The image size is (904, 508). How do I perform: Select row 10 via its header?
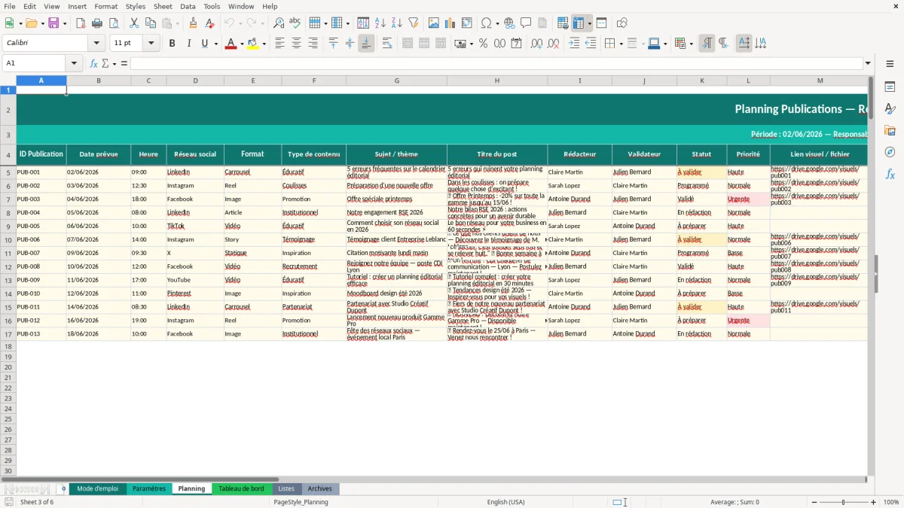point(8,239)
